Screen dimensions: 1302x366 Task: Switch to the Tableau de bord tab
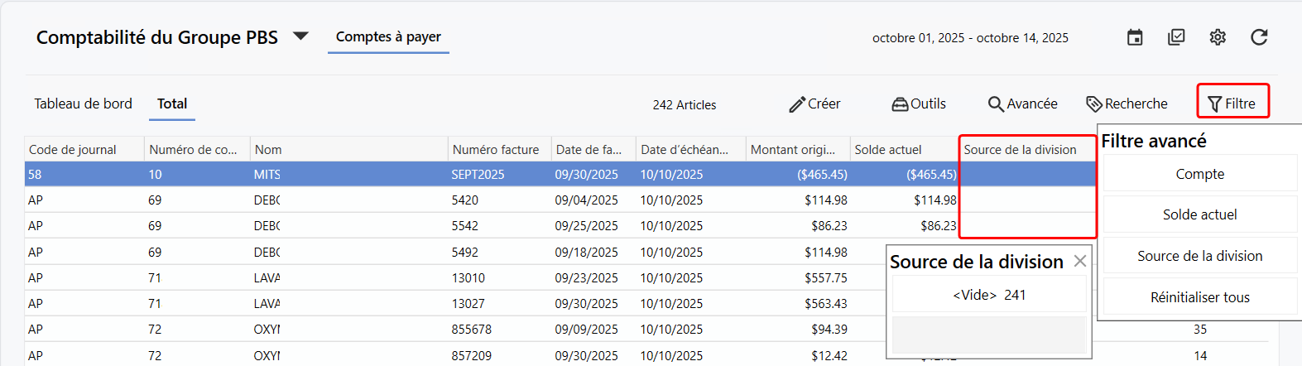pyautogui.click(x=83, y=104)
